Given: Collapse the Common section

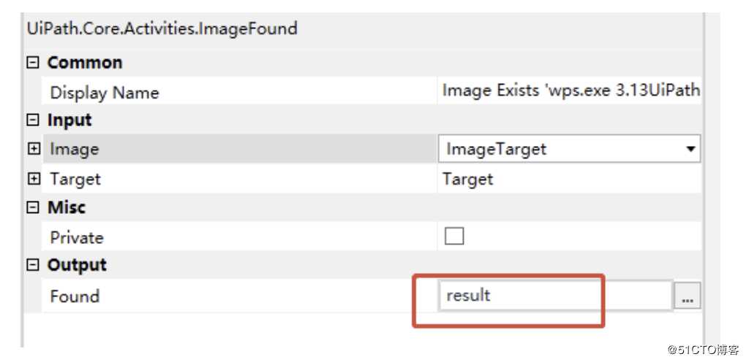Looking at the screenshot, I should 33,63.
